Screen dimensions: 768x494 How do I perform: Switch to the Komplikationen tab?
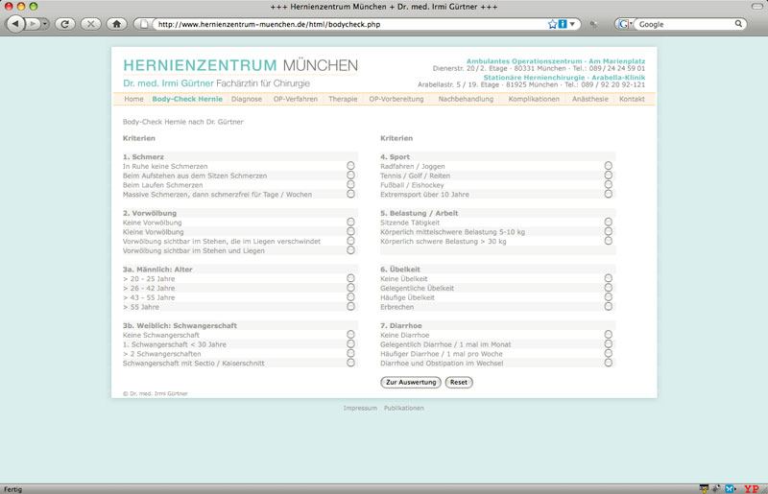point(534,99)
